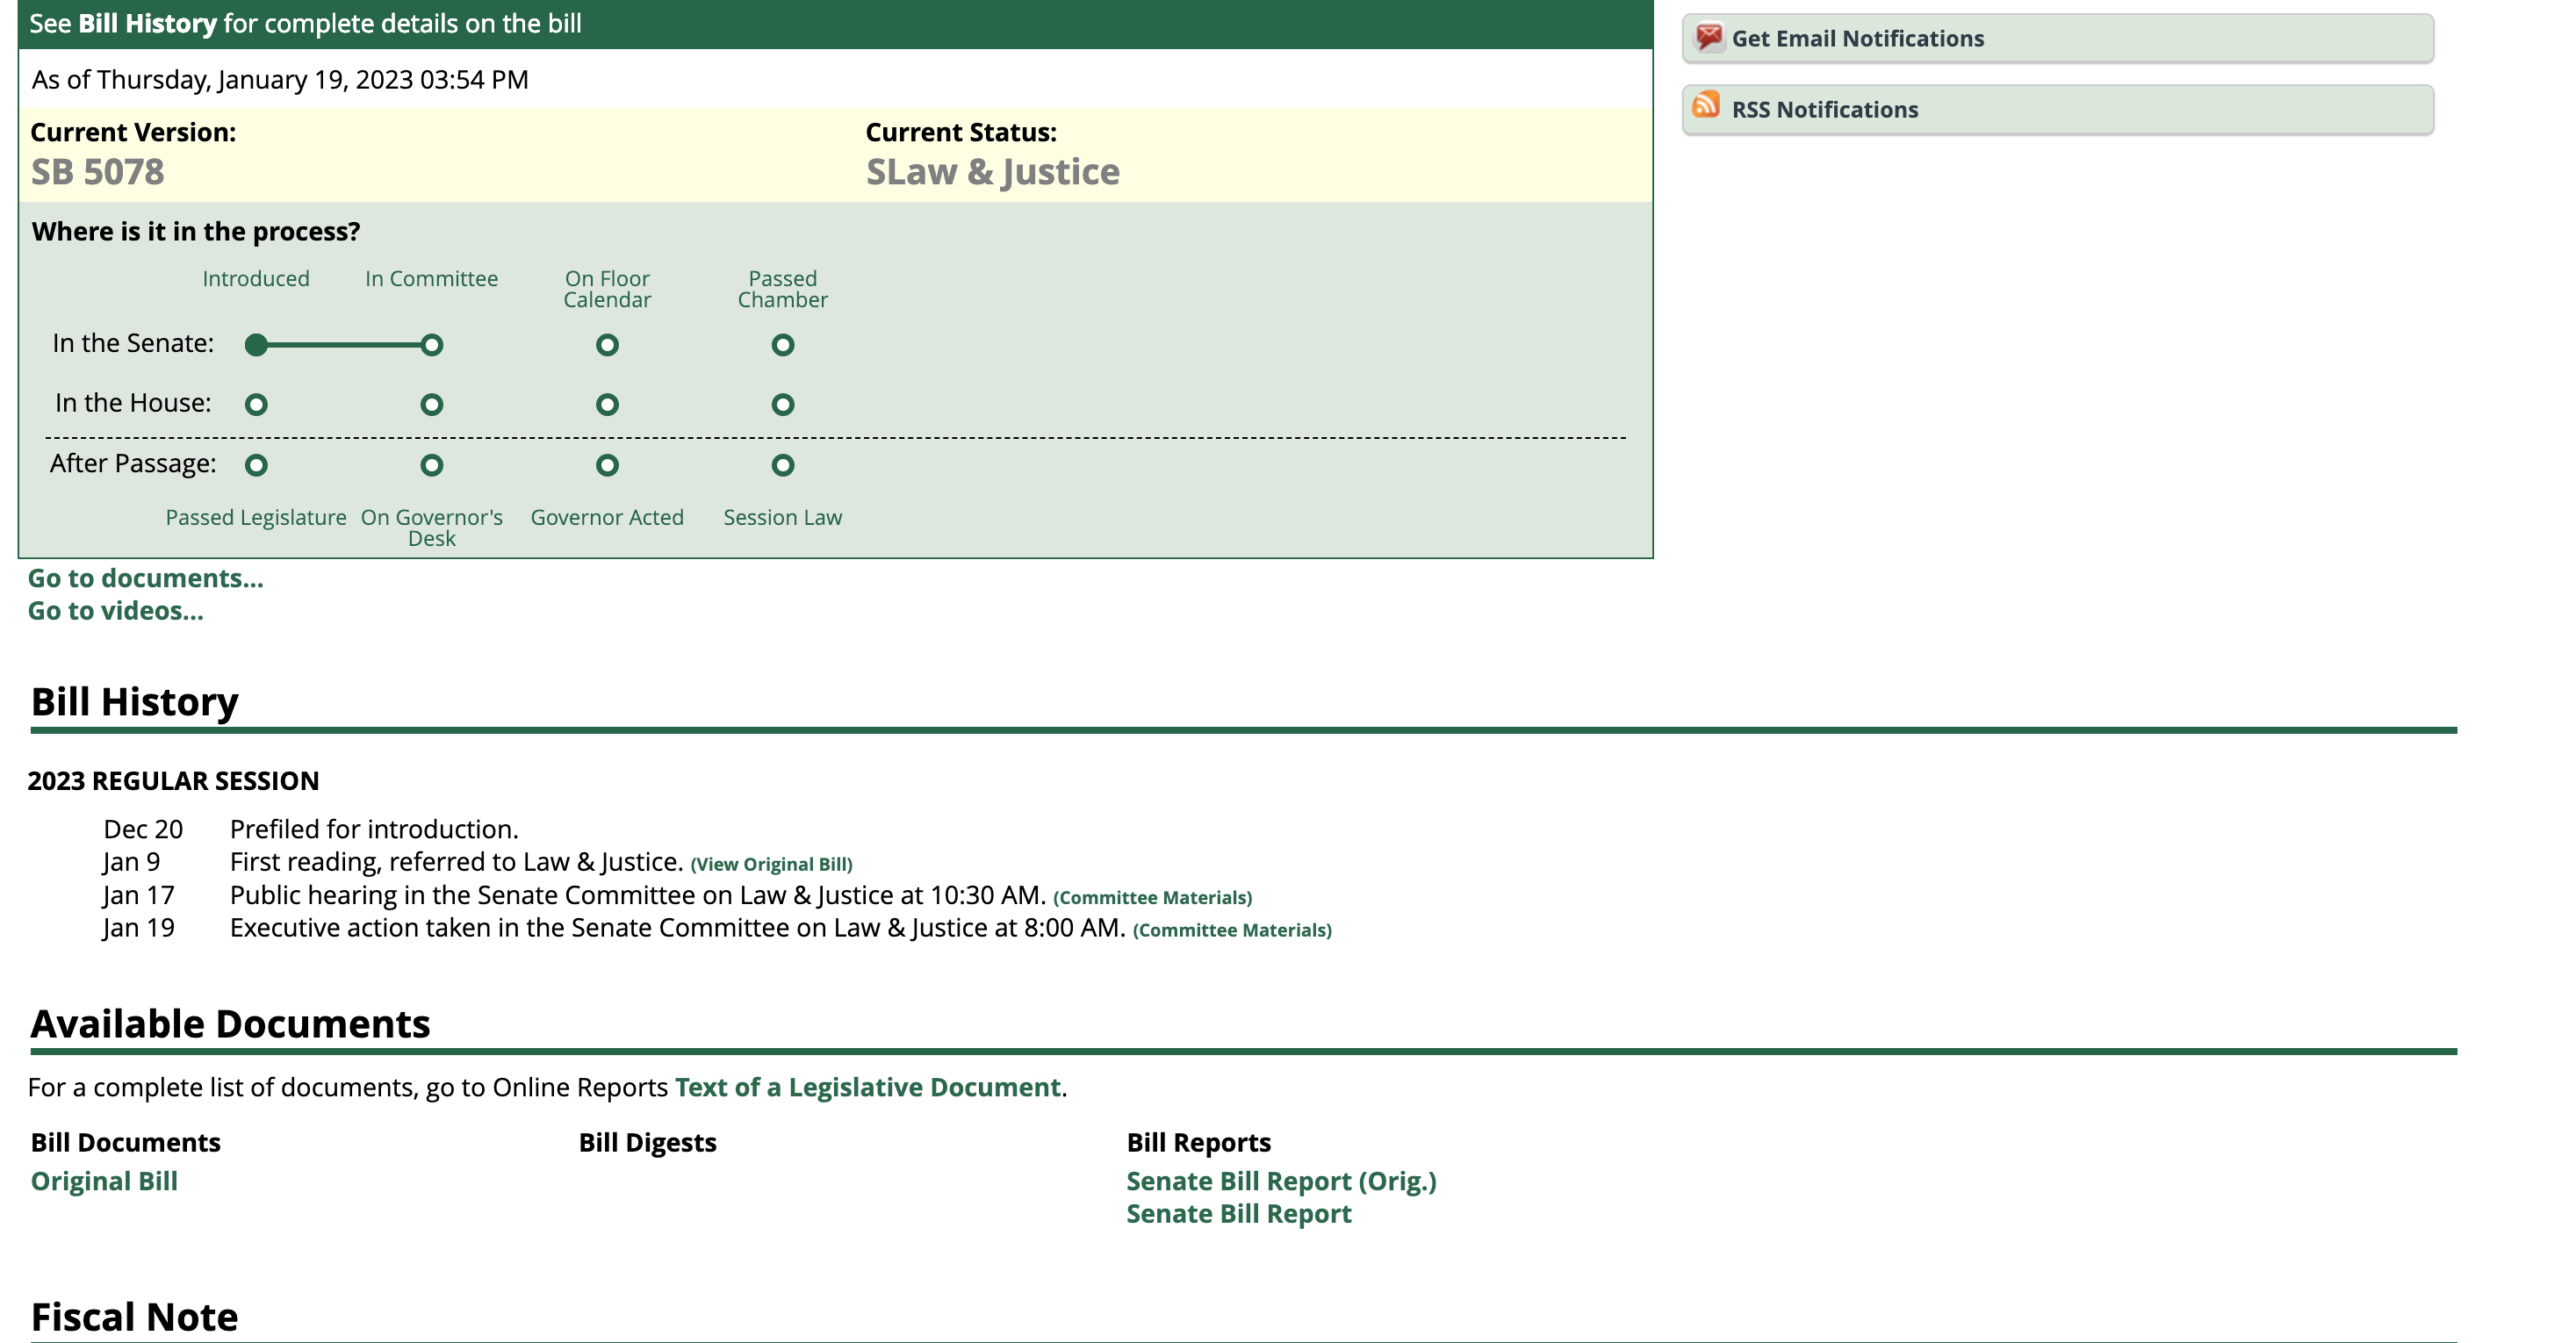This screenshot has height=1343, width=2576.
Task: Click Senate Passed Chamber marker
Action: [783, 345]
